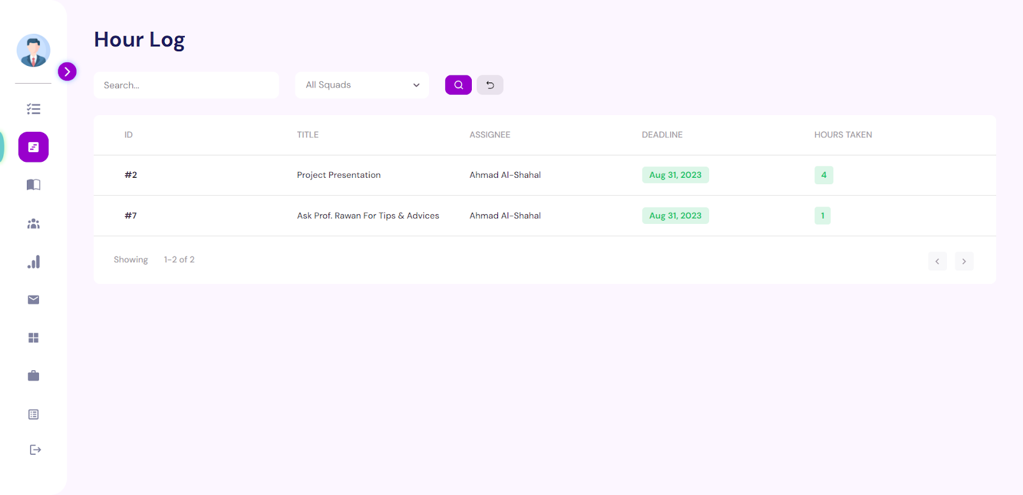The image size is (1023, 495).
Task: Toggle the hours badge showing 4
Action: (823, 175)
